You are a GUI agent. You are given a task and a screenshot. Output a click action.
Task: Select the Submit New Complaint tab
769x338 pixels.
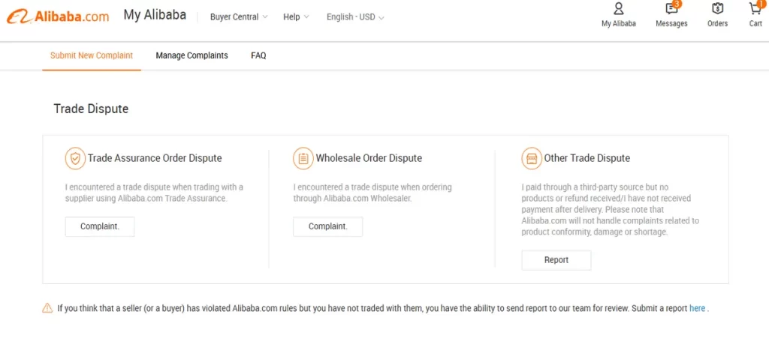(x=92, y=55)
